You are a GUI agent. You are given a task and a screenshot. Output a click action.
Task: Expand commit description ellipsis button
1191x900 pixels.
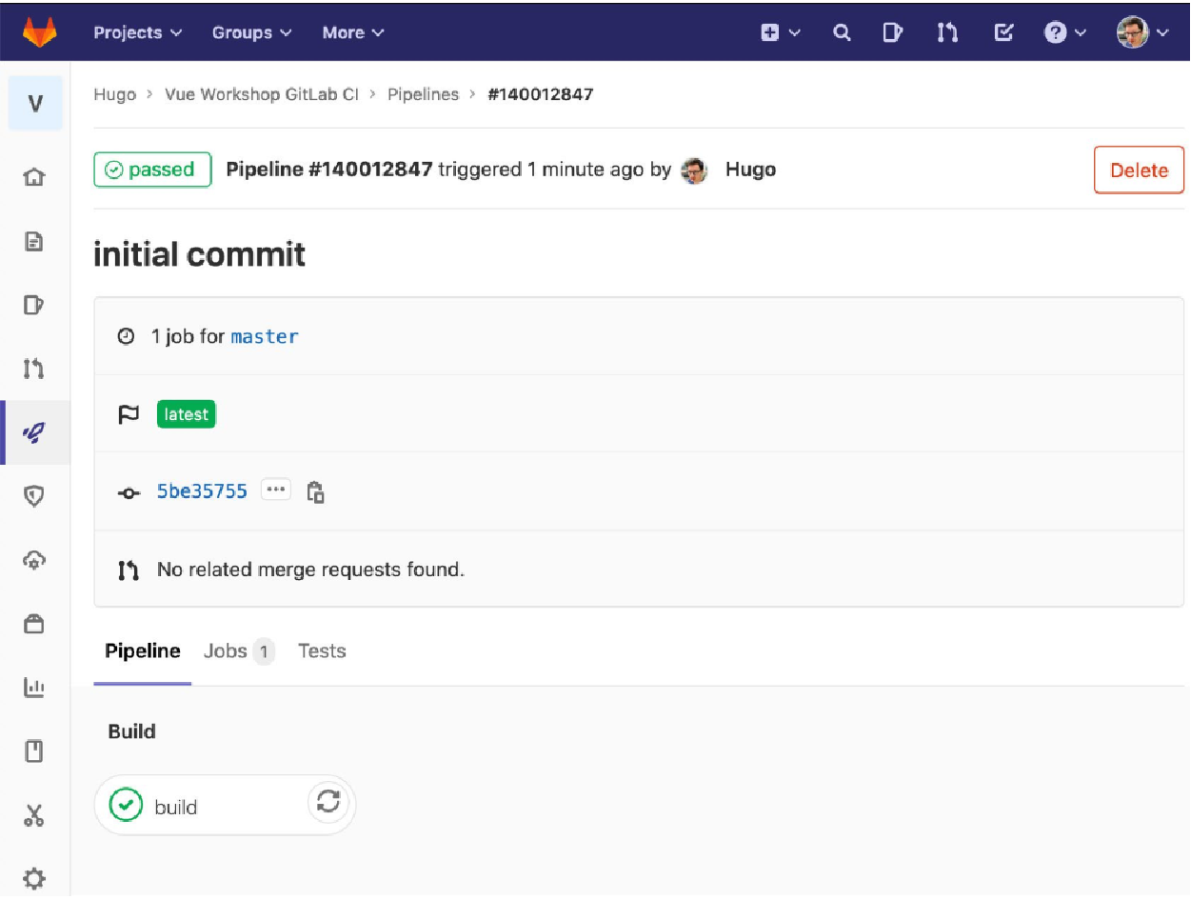tap(276, 490)
